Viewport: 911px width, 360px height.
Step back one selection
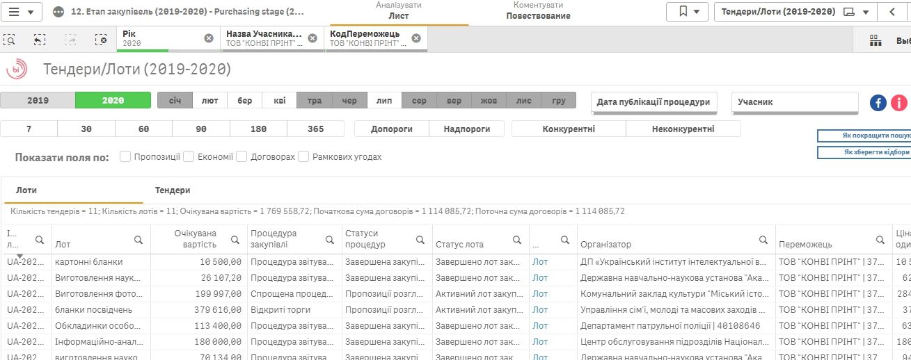click(x=40, y=40)
